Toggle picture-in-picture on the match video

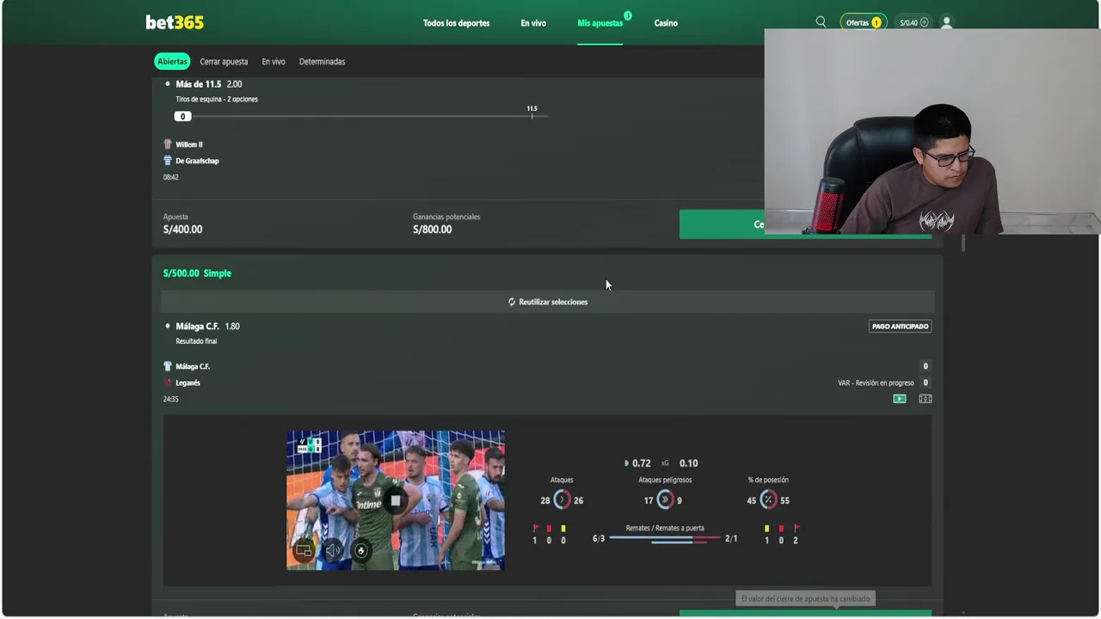coord(304,550)
